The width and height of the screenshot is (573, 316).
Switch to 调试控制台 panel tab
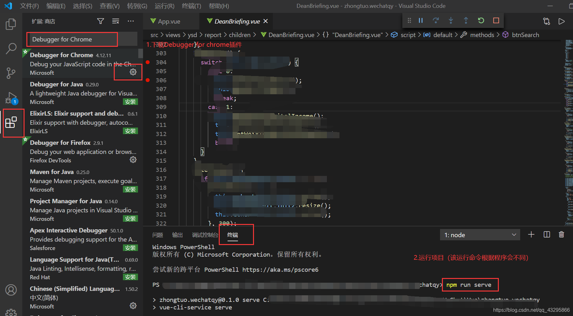click(205, 235)
